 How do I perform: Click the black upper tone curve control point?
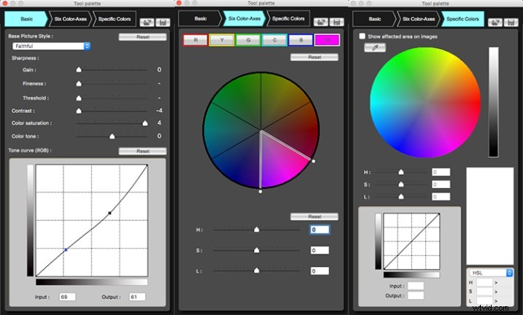pyautogui.click(x=109, y=213)
